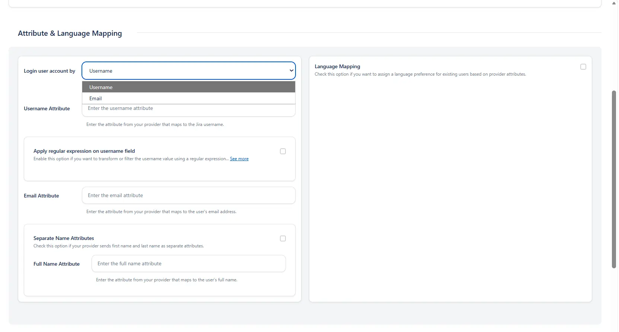Choose Email option in dropdown list

(x=188, y=98)
